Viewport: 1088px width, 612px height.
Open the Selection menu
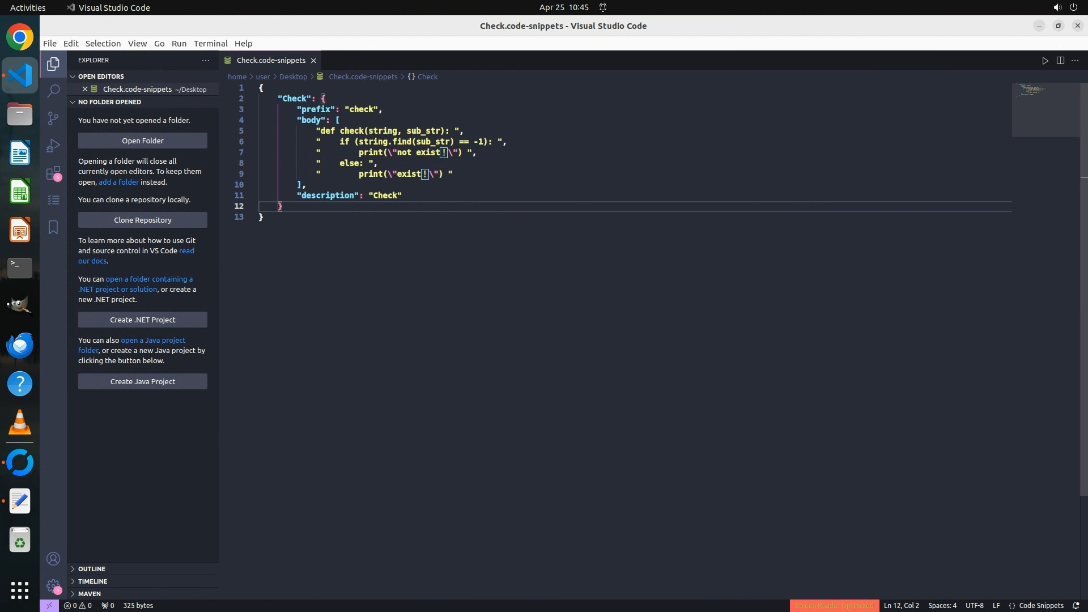point(103,44)
